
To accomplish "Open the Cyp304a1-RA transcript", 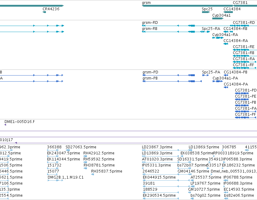I will [x=218, y=38].
